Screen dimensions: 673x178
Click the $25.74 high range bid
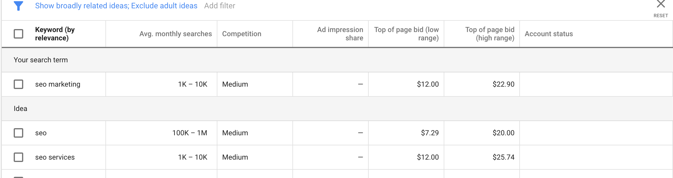click(x=504, y=157)
